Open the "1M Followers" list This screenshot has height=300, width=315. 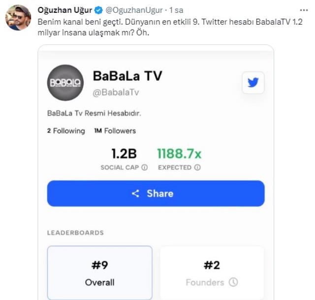coord(115,131)
